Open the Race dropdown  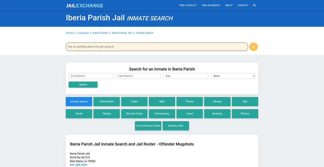233,76
